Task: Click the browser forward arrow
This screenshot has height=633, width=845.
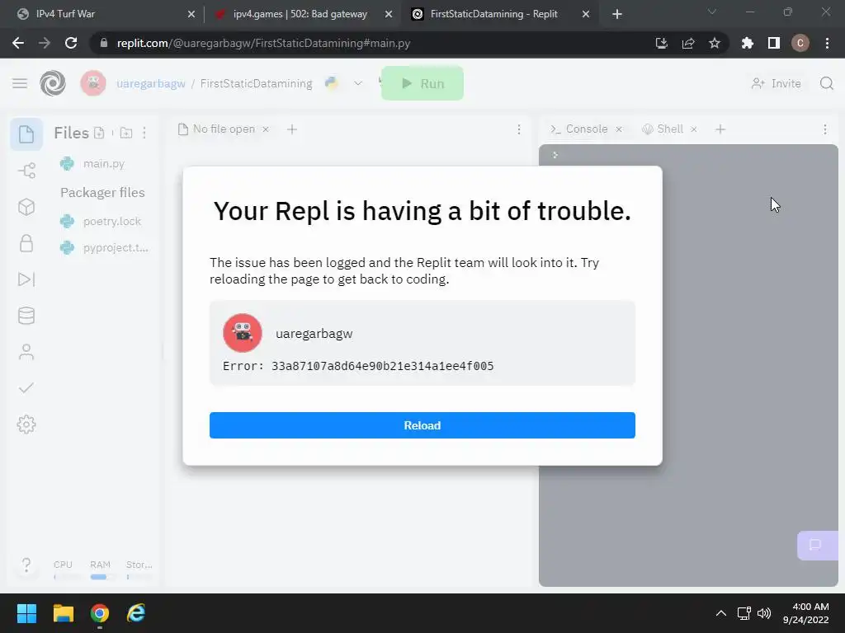Action: tap(45, 43)
